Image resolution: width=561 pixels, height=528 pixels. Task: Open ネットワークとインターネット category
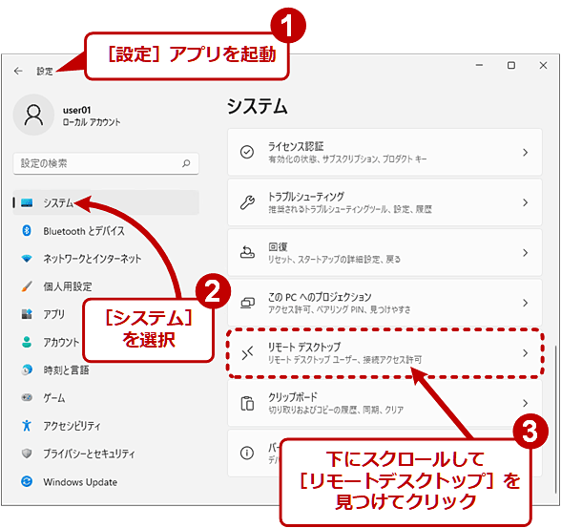(93, 259)
